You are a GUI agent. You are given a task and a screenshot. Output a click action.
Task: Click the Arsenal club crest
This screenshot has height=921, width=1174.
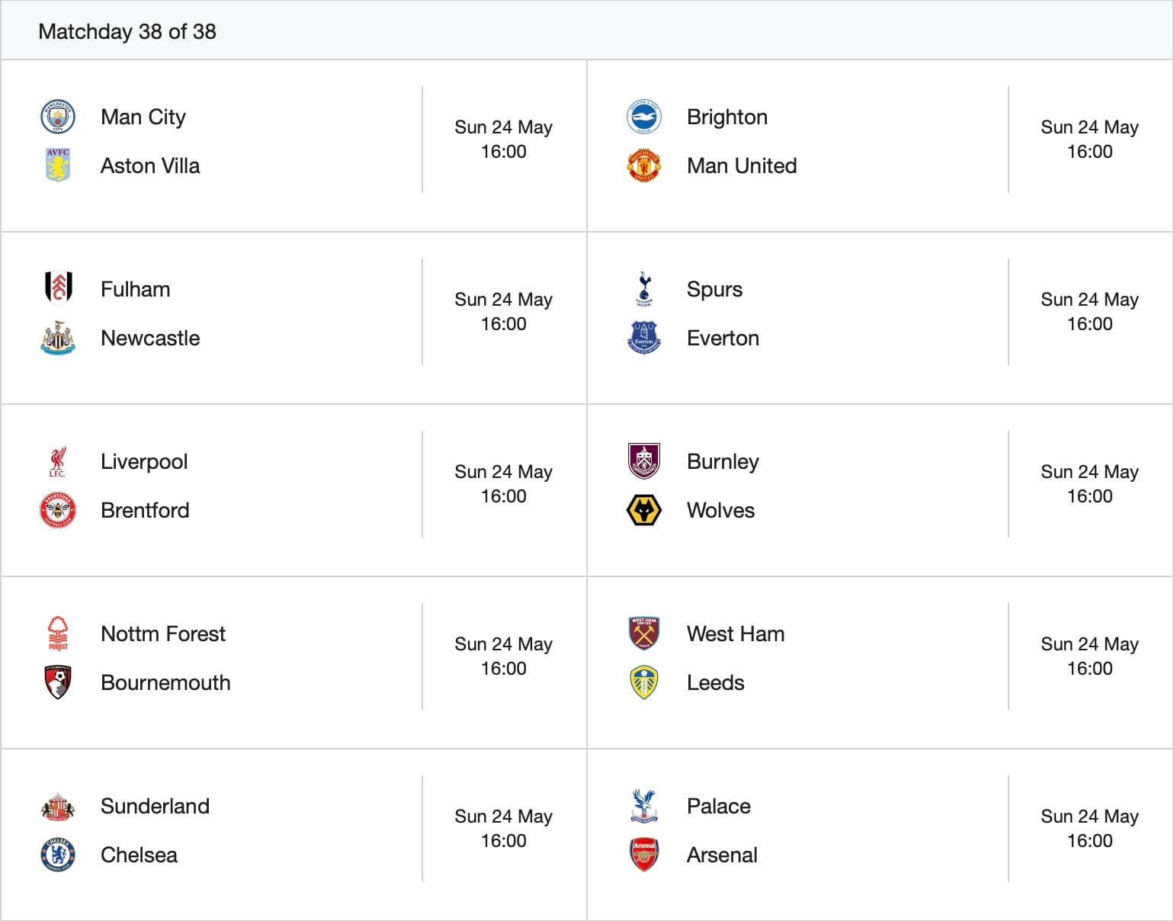(644, 855)
